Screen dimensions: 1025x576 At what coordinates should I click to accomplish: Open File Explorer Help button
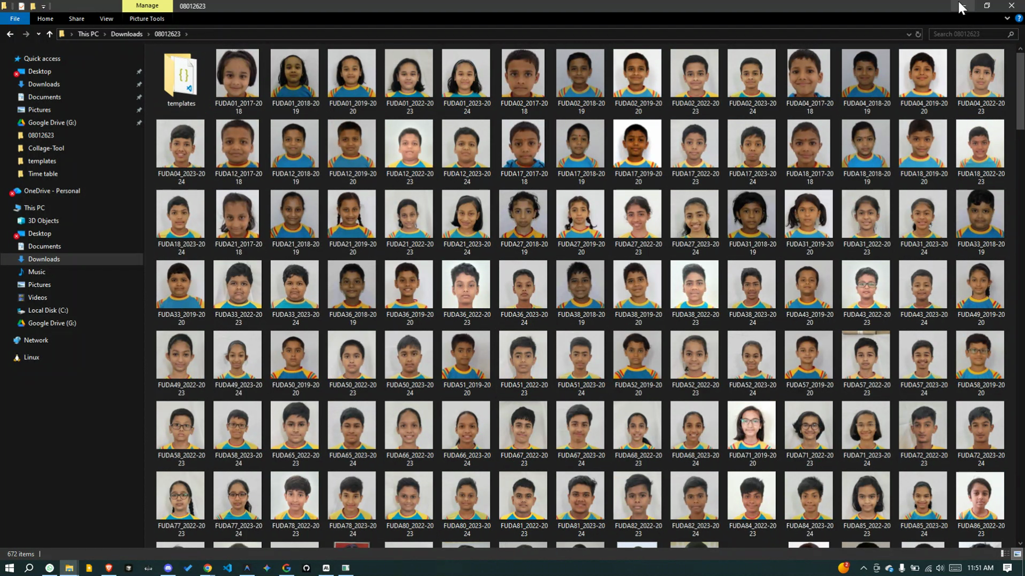[1019, 18]
